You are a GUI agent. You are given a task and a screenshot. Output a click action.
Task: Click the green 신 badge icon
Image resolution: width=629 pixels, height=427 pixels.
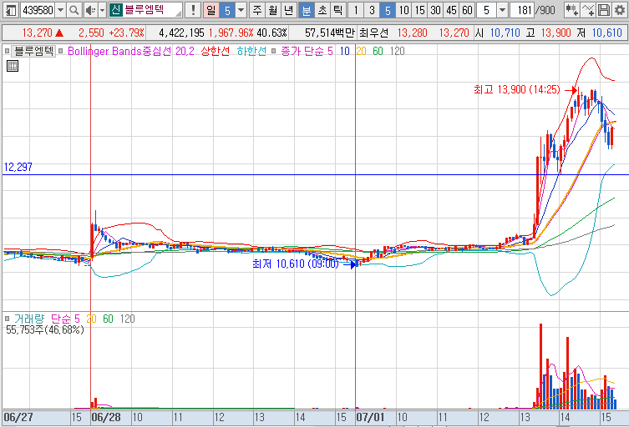pyautogui.click(x=115, y=10)
